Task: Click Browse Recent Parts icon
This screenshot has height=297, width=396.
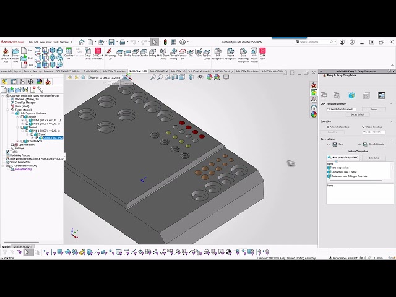Action: coord(15,55)
